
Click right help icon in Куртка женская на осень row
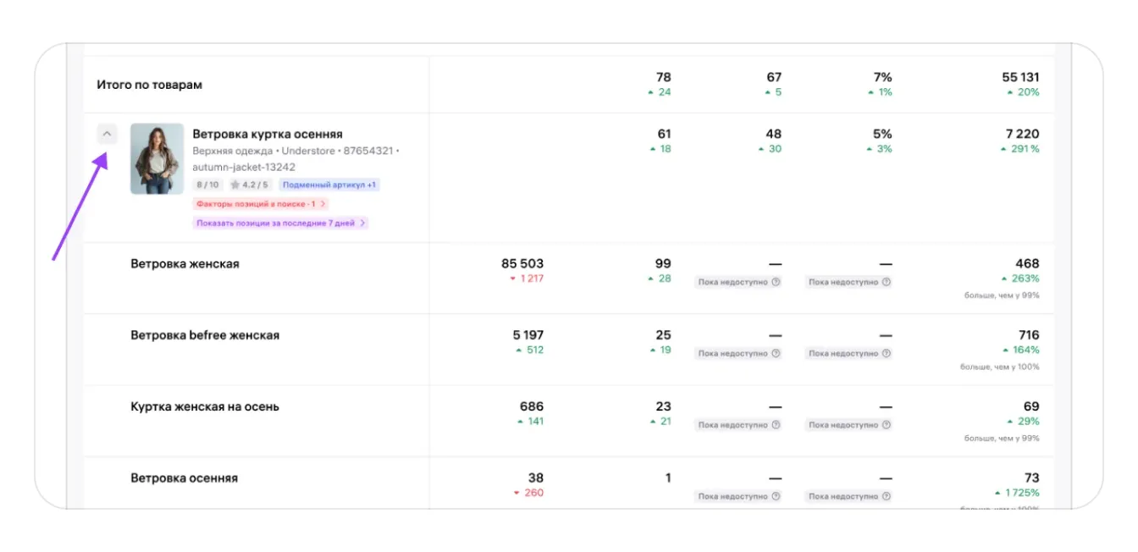pos(887,425)
